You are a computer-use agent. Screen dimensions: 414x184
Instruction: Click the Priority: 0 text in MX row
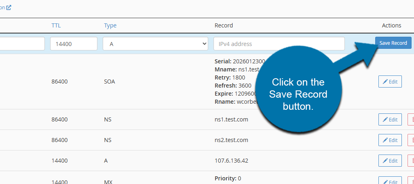(228, 178)
